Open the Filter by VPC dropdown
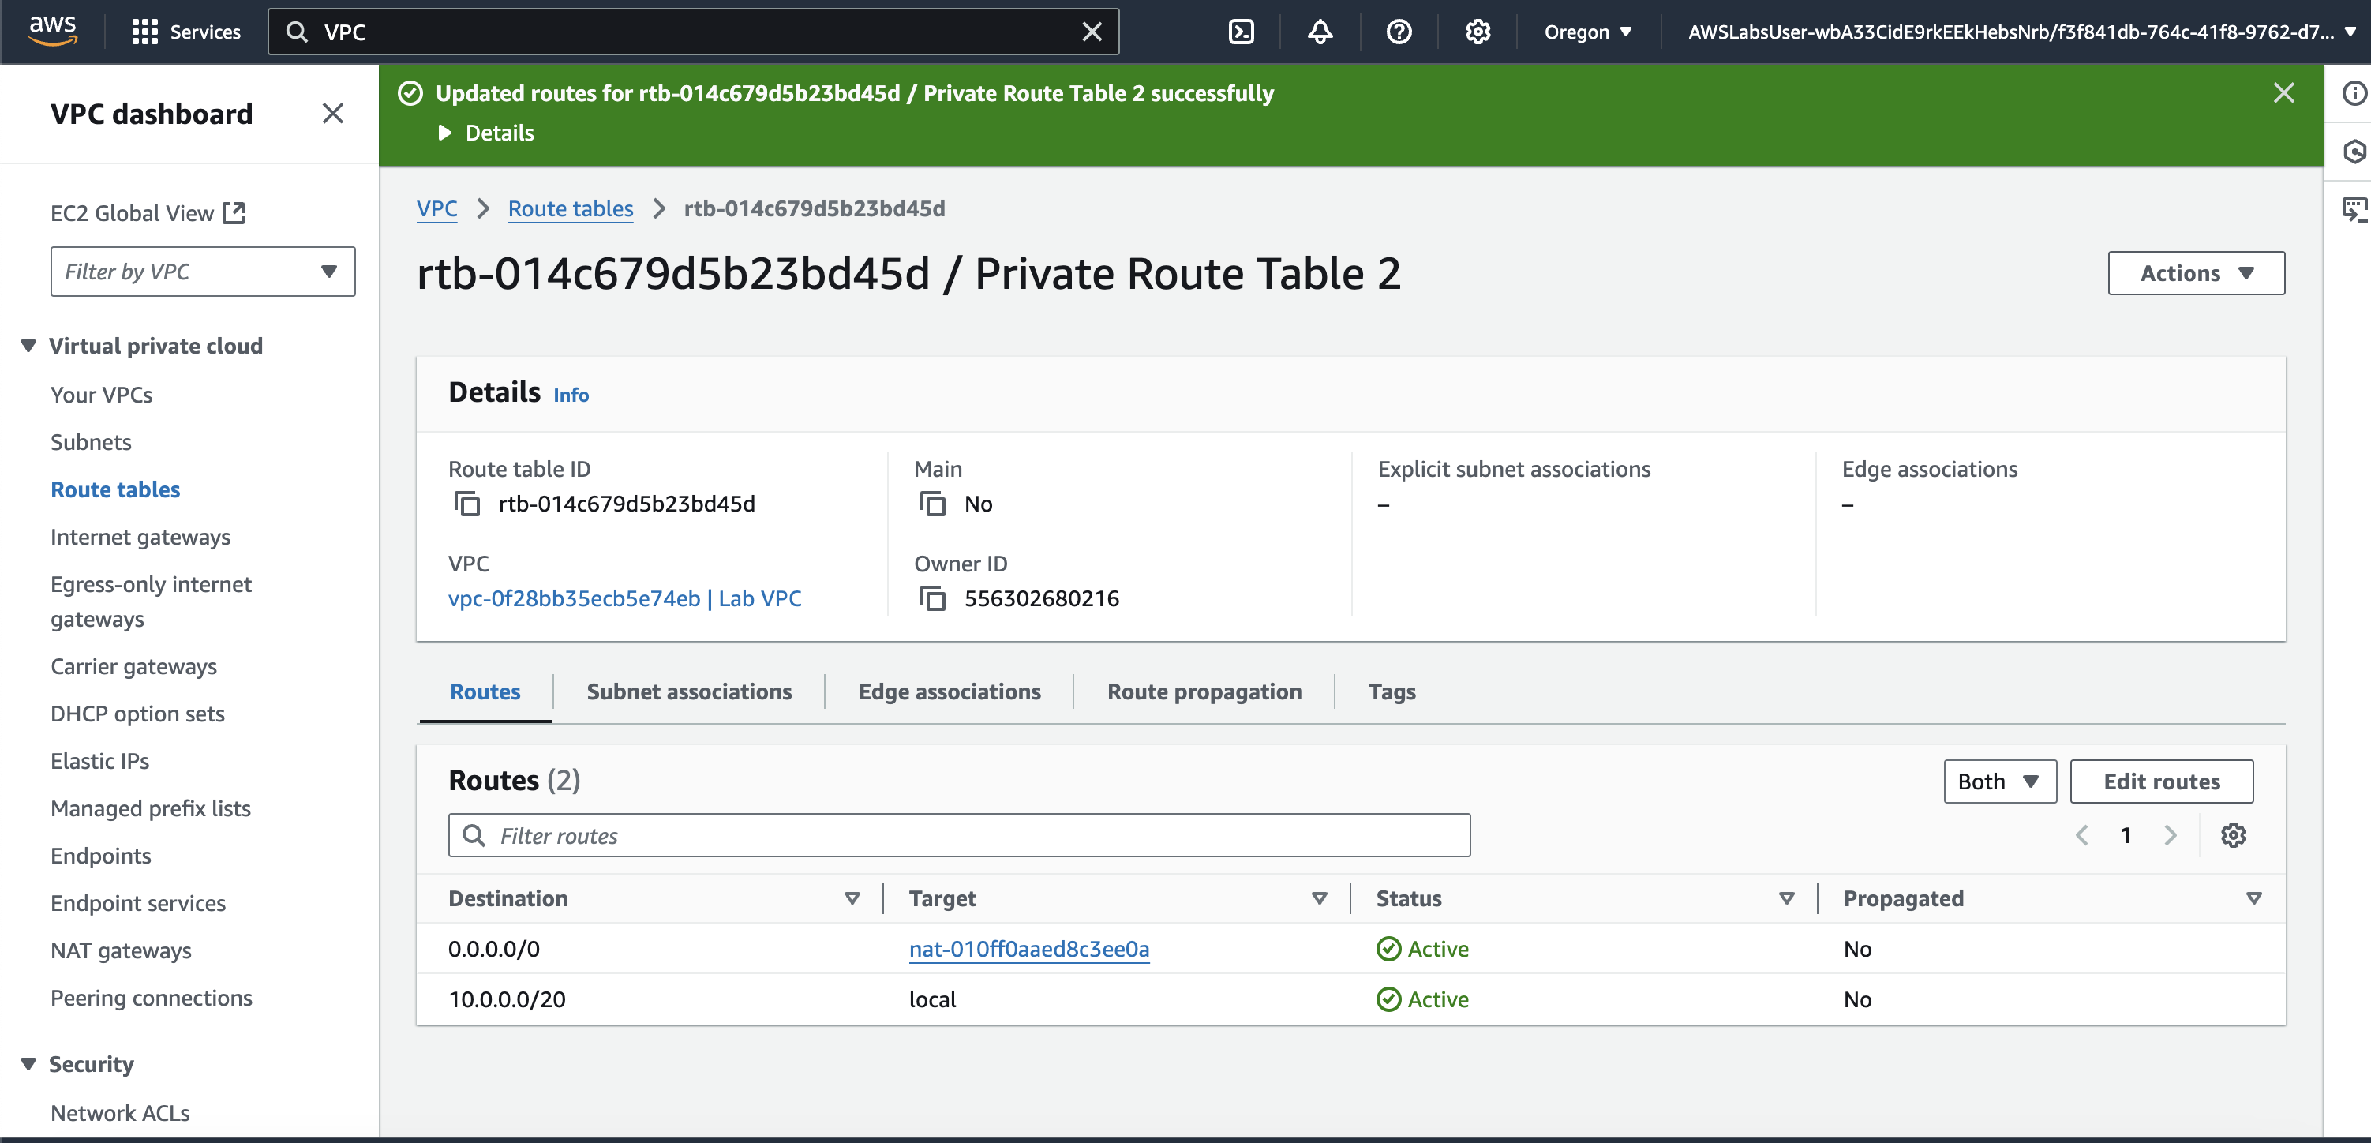The height and width of the screenshot is (1143, 2371). pos(203,272)
